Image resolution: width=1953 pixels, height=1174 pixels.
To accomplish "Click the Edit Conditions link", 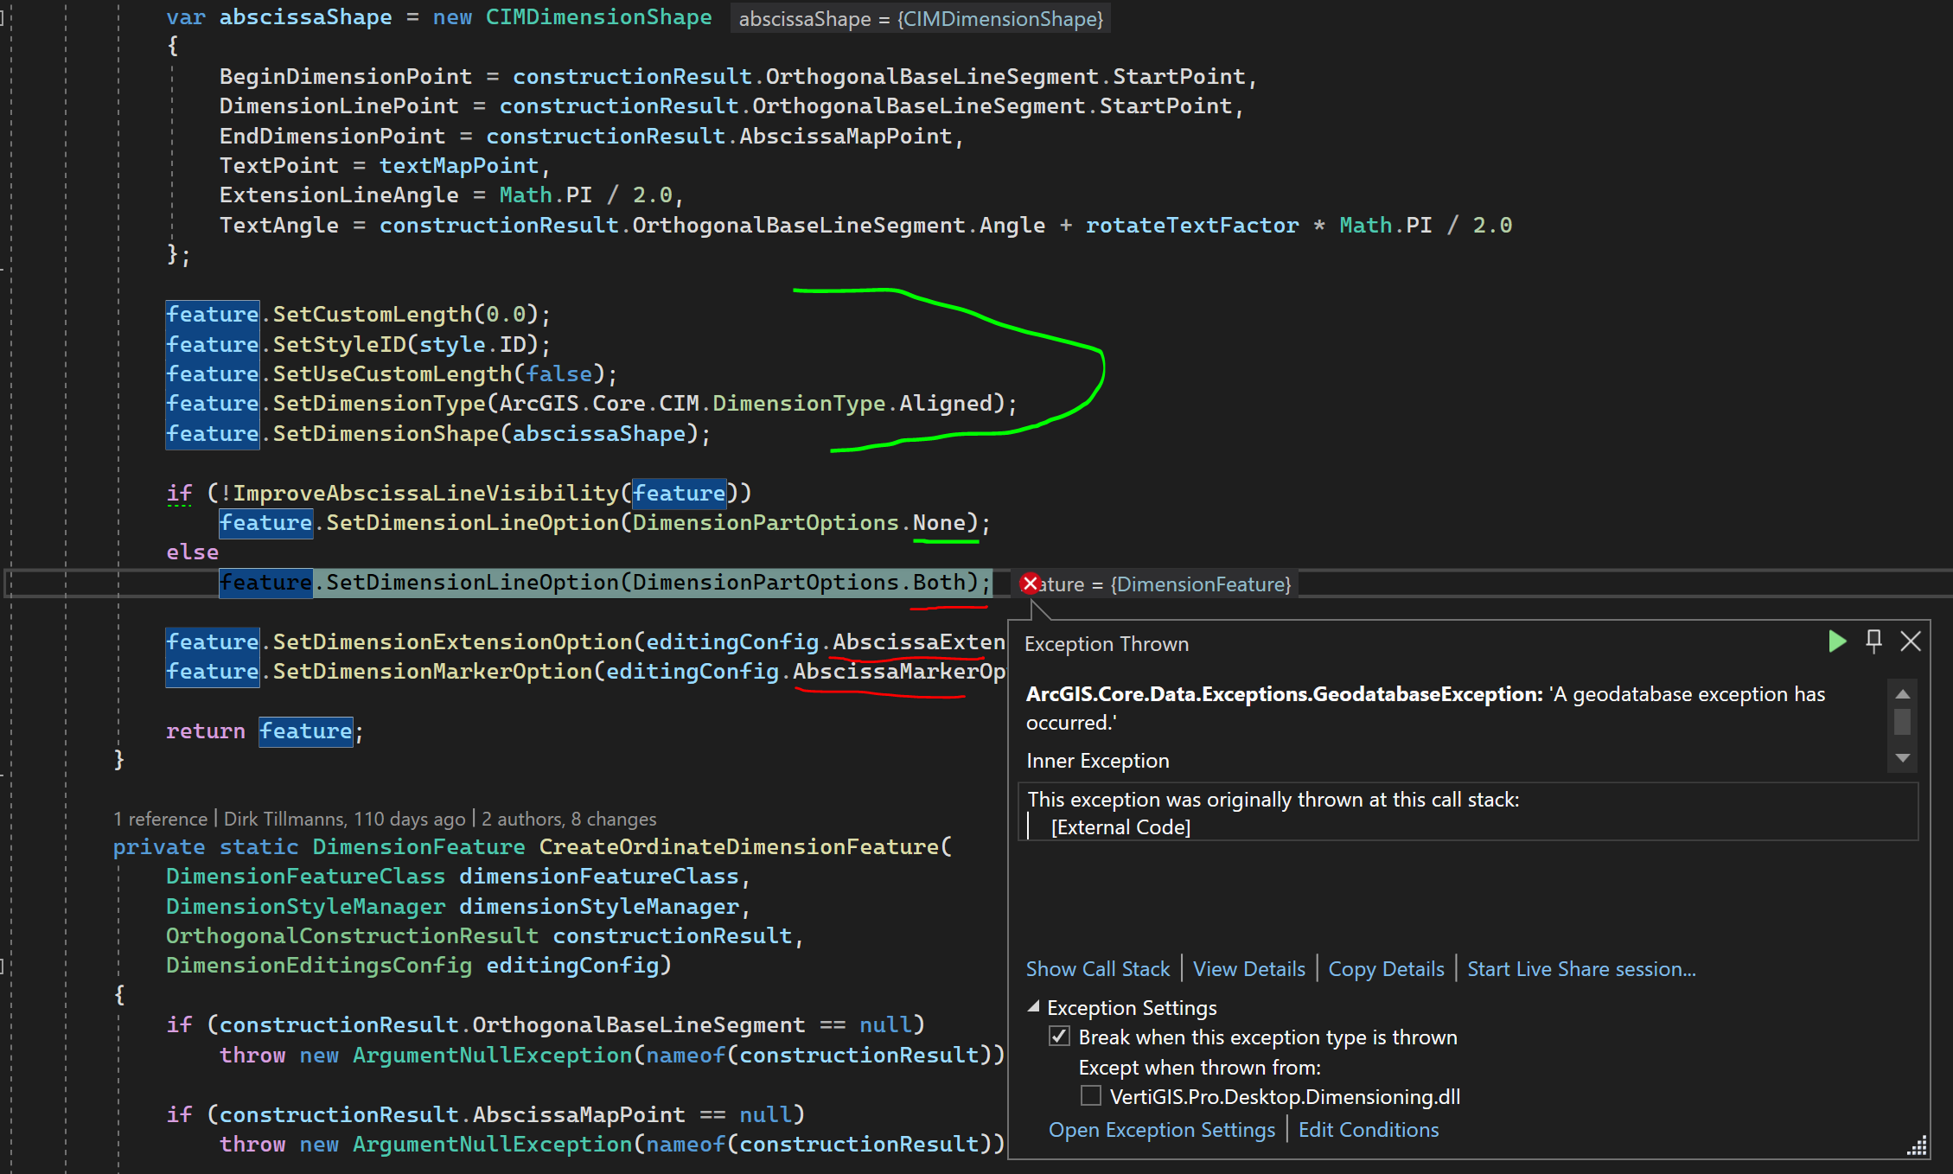I will tap(1369, 1130).
